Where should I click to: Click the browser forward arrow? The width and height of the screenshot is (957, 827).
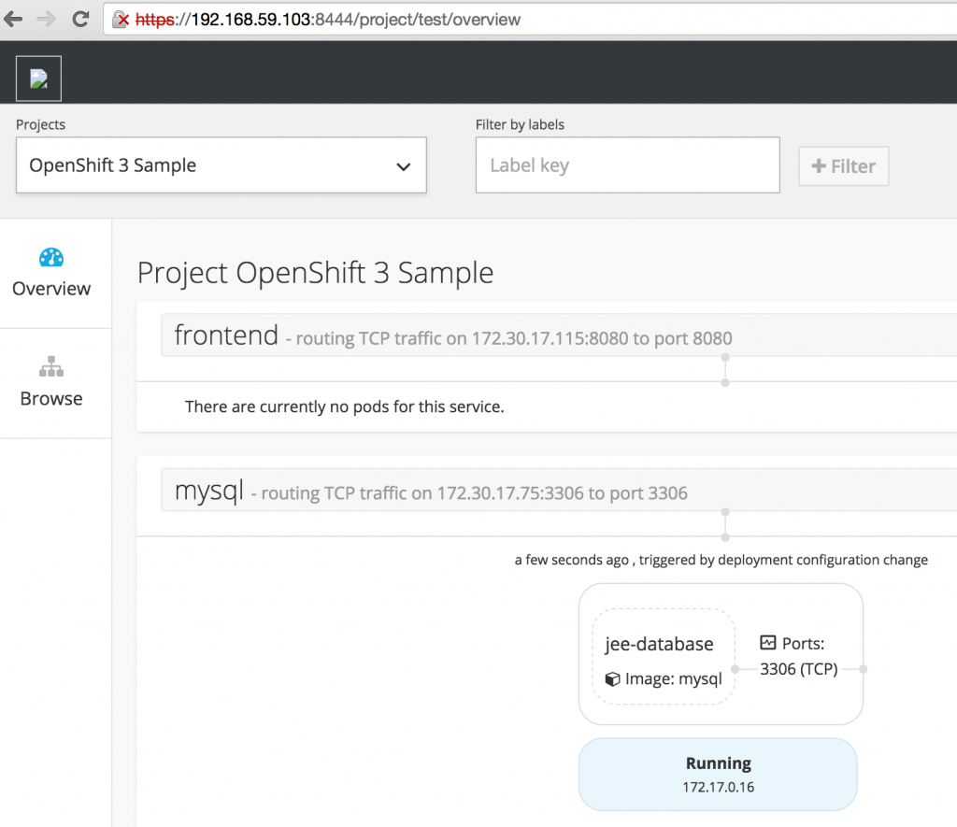(47, 19)
